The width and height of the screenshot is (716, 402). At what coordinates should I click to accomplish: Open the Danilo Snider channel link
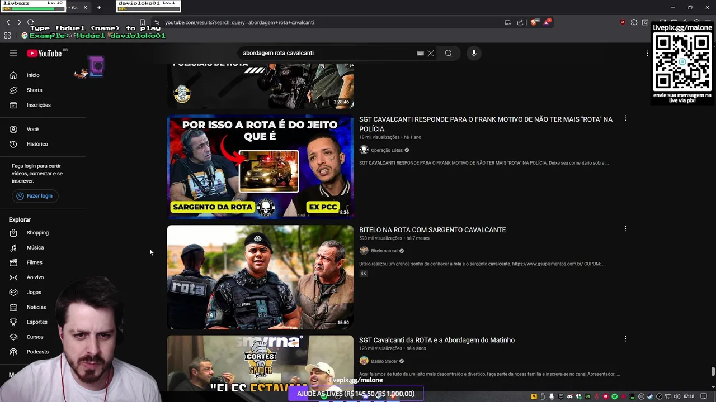(x=384, y=361)
